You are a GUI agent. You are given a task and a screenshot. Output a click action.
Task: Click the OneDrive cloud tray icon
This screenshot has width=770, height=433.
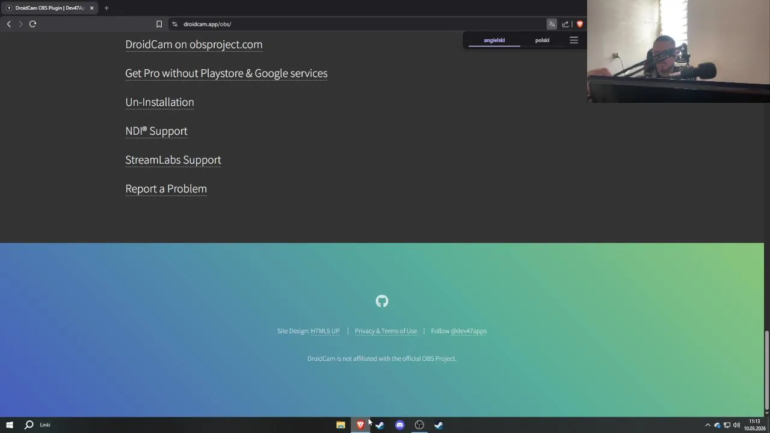pyautogui.click(x=717, y=425)
